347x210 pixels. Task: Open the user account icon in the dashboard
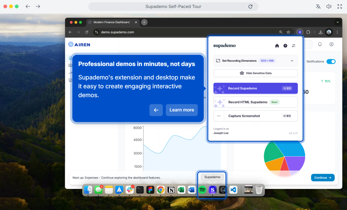click(x=332, y=44)
